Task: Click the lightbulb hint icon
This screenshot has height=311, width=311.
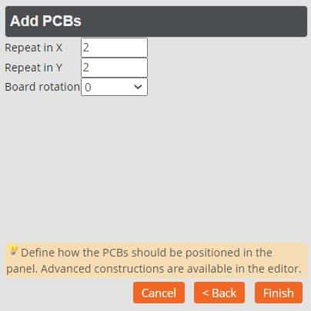Action: tap(12, 250)
